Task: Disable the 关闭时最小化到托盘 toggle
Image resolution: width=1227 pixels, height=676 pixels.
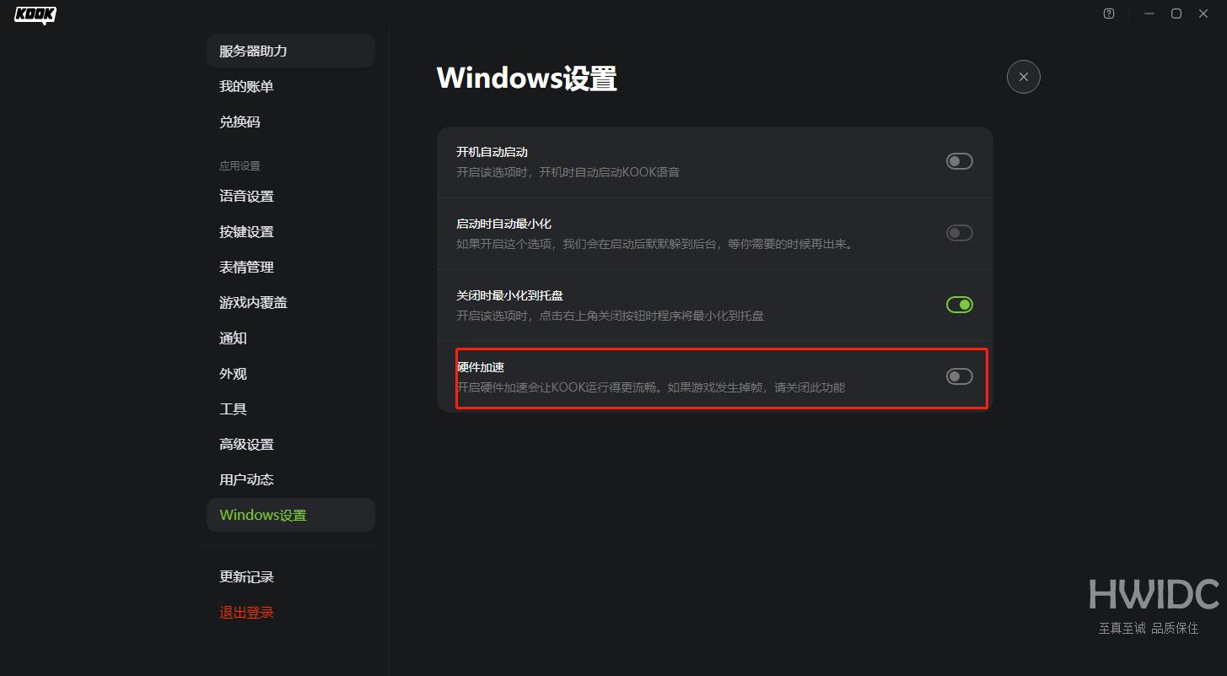Action: pos(959,305)
